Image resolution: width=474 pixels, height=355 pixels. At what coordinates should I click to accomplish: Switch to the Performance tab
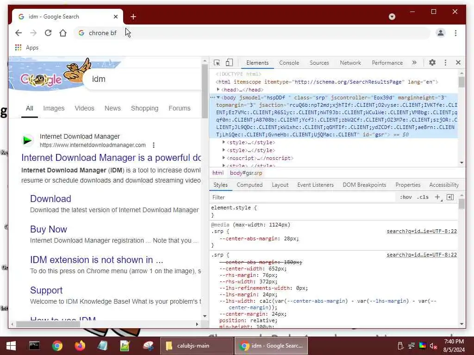tap(387, 63)
